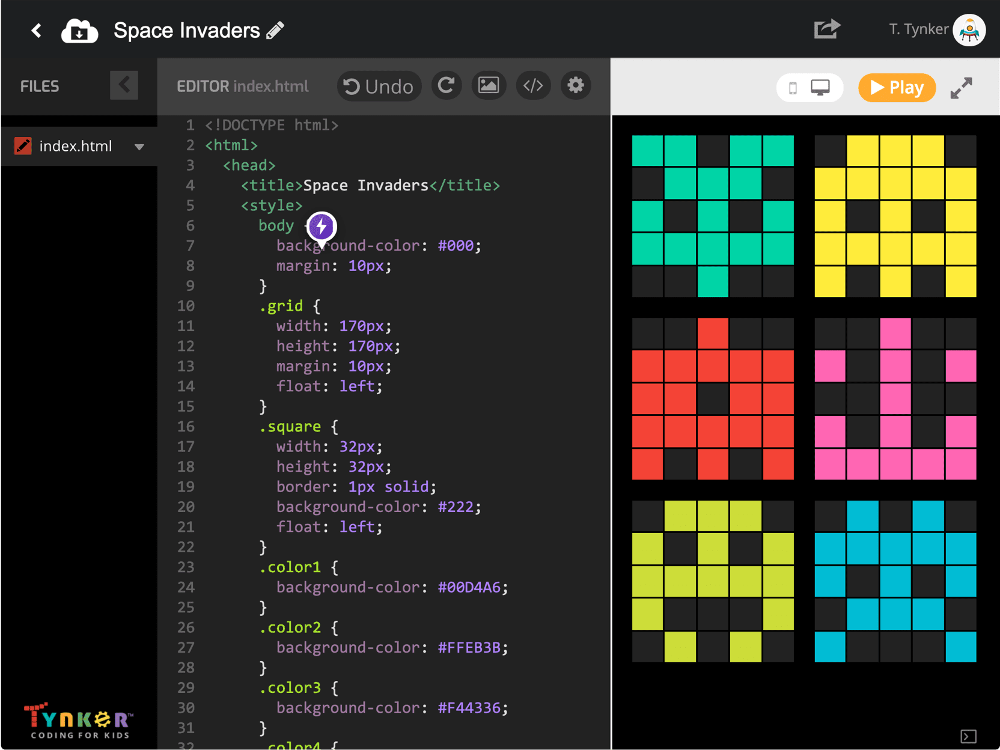Viewport: 1000px width, 750px height.
Task: Switch to mobile preview mode
Action: (793, 88)
